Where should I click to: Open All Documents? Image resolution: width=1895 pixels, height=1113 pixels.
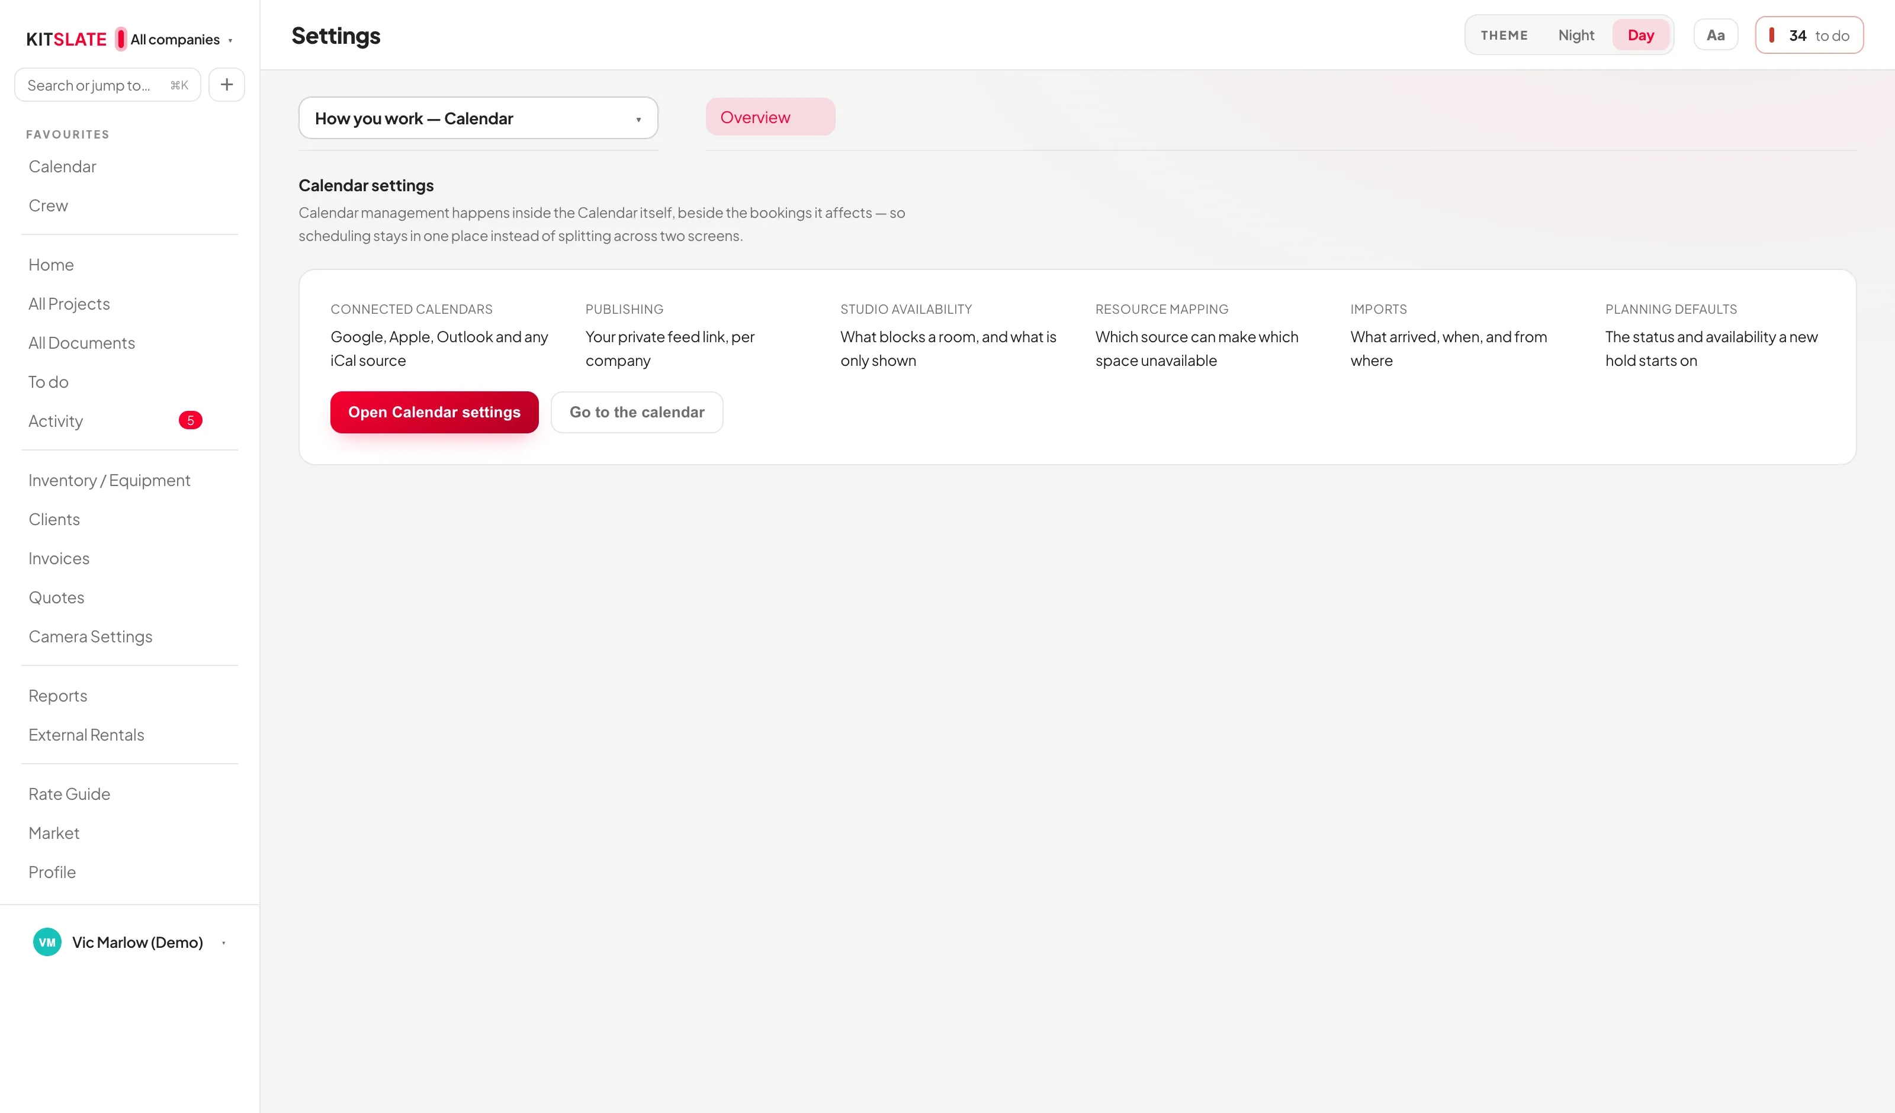click(82, 343)
